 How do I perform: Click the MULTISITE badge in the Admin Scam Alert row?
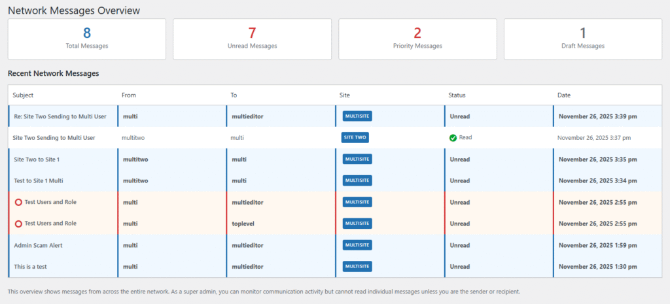pyautogui.click(x=357, y=245)
